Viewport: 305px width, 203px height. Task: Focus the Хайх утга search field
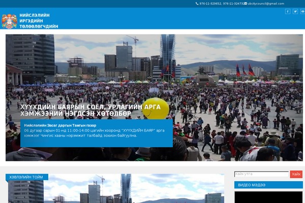point(261,174)
